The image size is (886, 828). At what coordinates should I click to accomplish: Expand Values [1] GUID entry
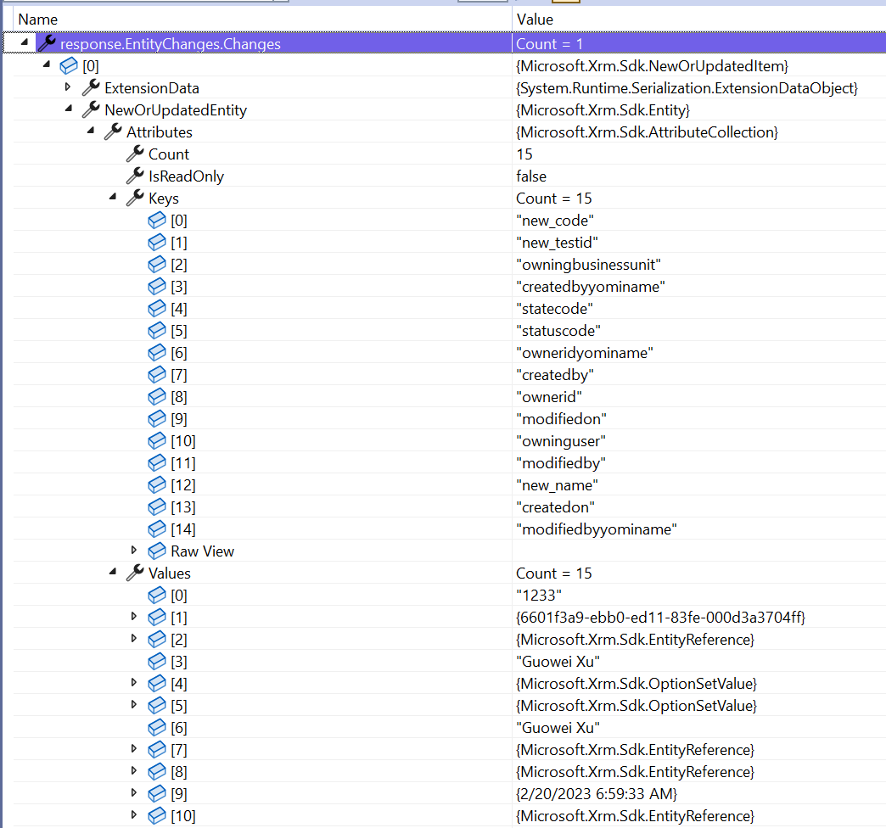[134, 616]
